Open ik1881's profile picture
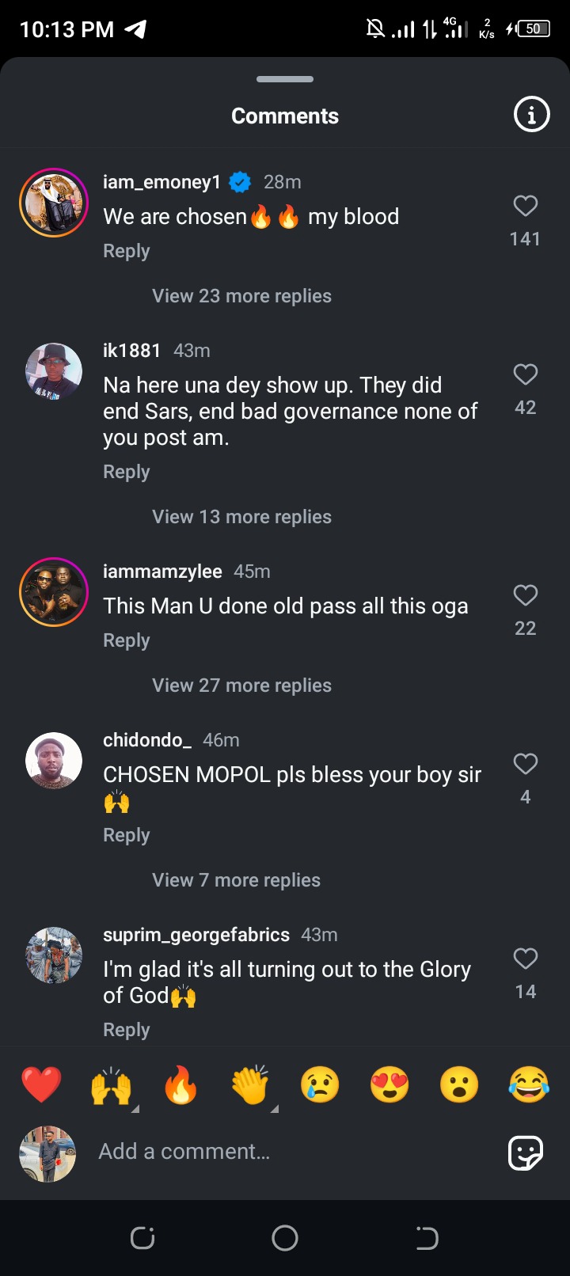 pyautogui.click(x=54, y=371)
